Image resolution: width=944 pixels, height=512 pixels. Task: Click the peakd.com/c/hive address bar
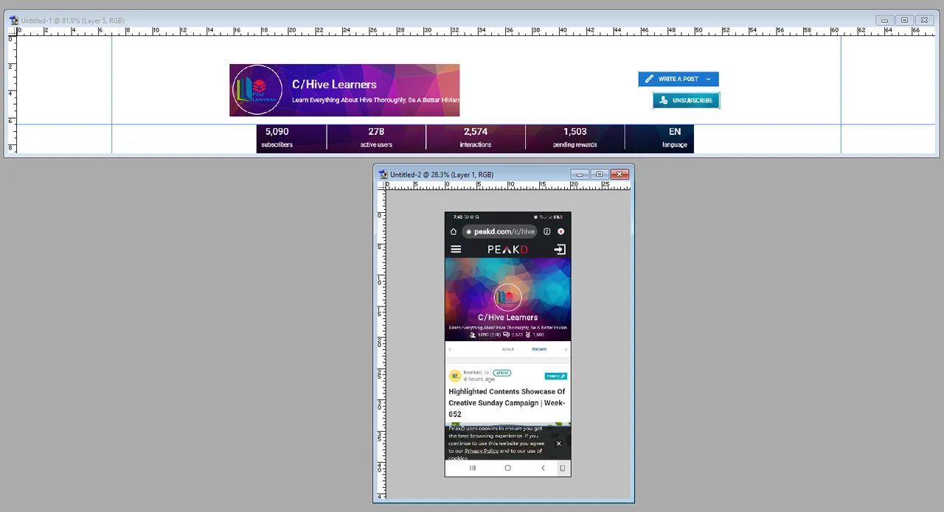[501, 231]
